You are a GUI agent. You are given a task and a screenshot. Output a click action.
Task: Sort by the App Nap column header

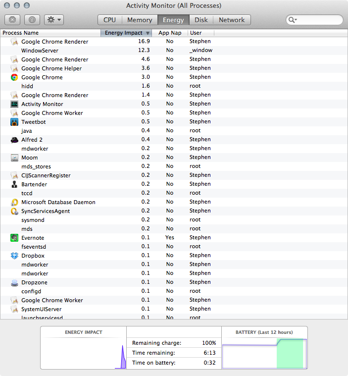170,33
